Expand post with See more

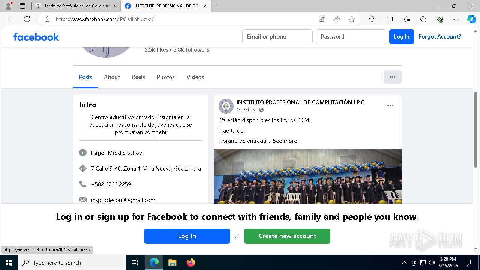(x=285, y=141)
